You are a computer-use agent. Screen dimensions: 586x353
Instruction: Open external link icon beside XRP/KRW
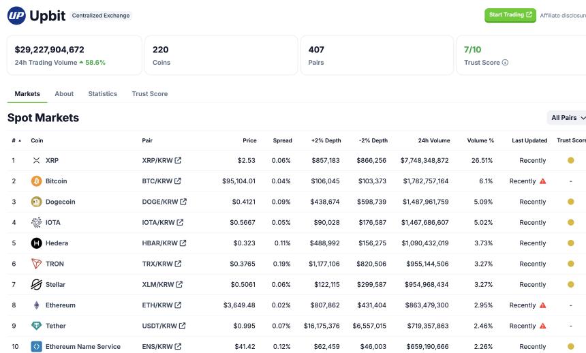[178, 160]
